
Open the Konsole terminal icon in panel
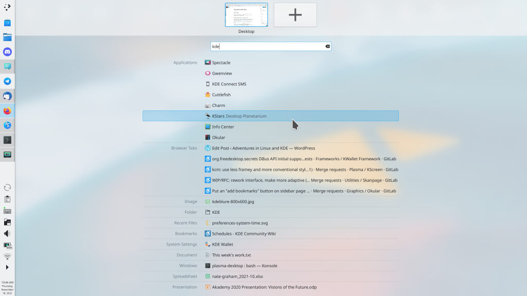[x=7, y=140]
